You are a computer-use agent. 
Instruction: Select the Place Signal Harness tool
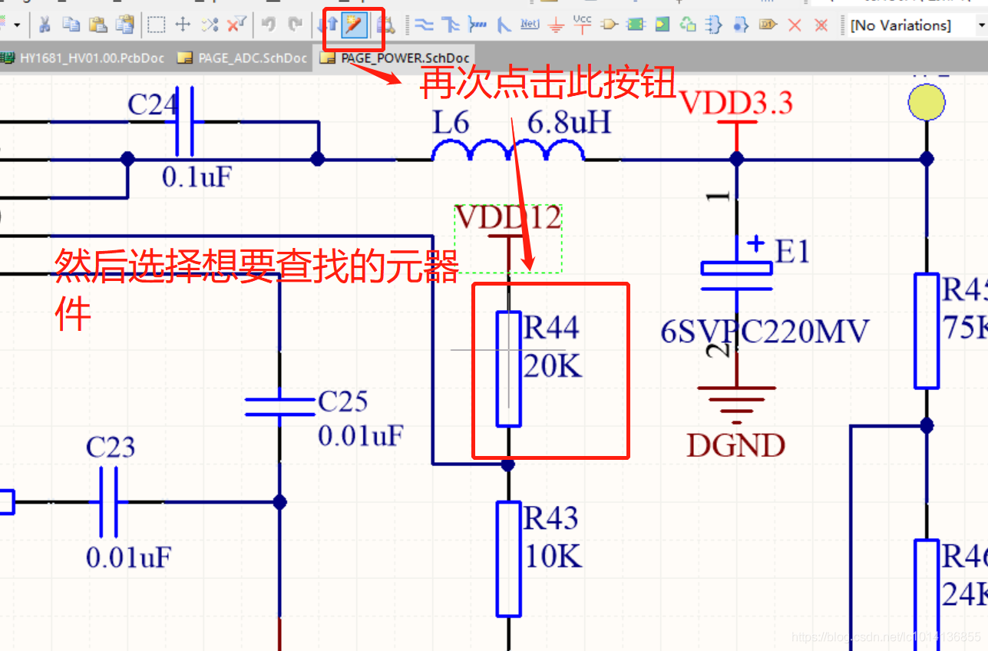click(477, 25)
